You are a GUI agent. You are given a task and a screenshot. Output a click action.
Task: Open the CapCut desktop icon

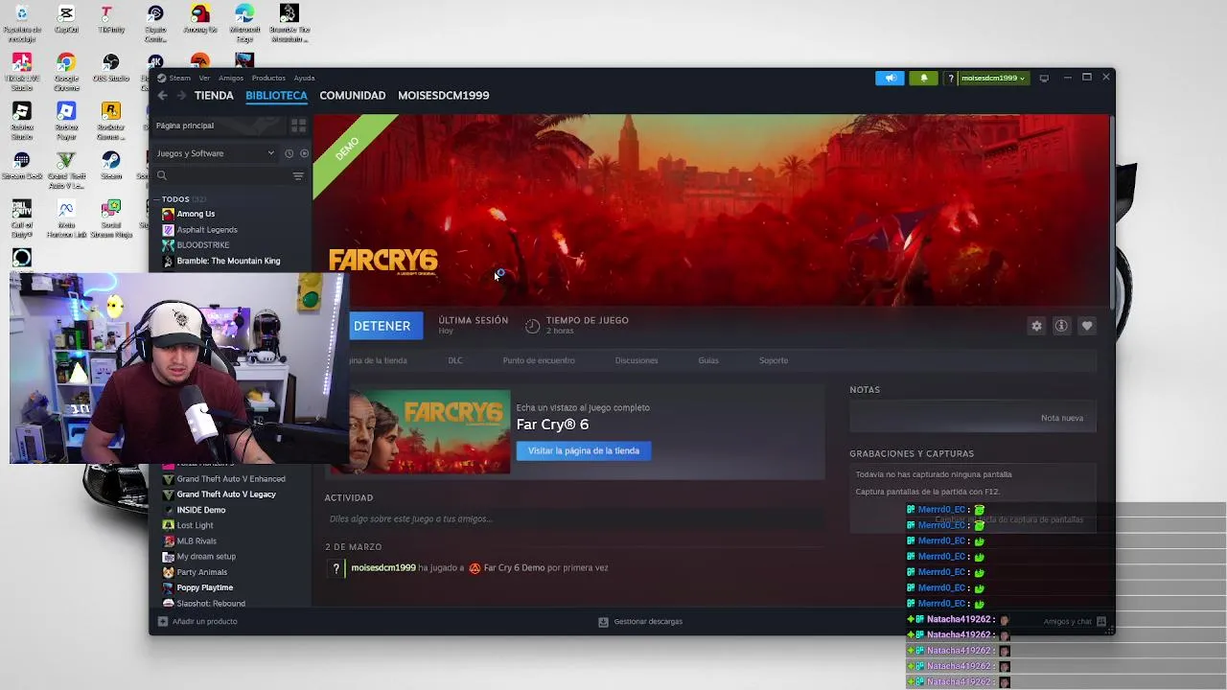point(66,20)
